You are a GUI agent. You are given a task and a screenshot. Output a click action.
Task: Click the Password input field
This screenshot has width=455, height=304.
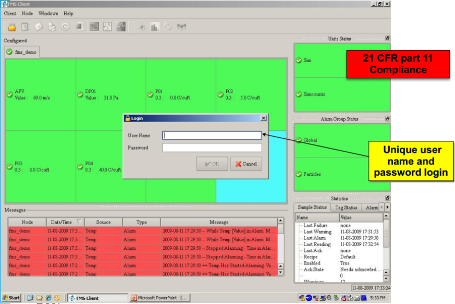tap(212, 148)
